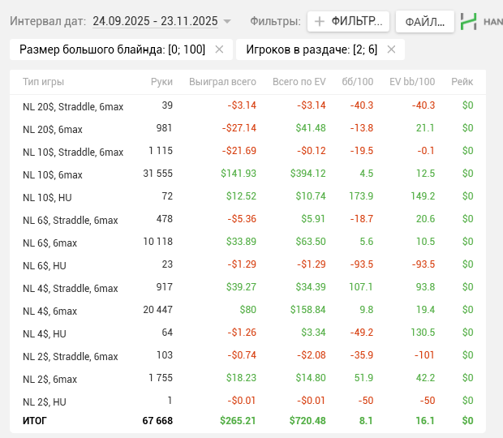
Task: Select row NL 2$, Straddle, 6max
Action: point(247,355)
